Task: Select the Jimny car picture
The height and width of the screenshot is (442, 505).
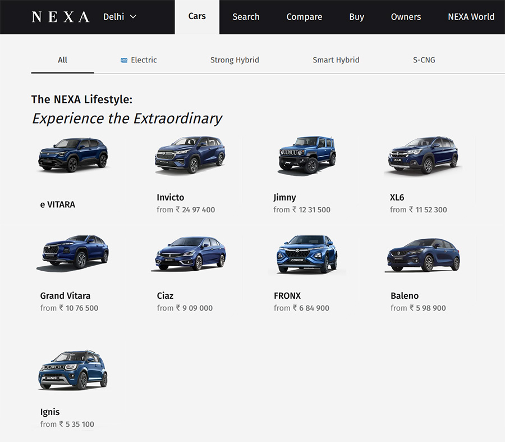Action: pos(307,155)
